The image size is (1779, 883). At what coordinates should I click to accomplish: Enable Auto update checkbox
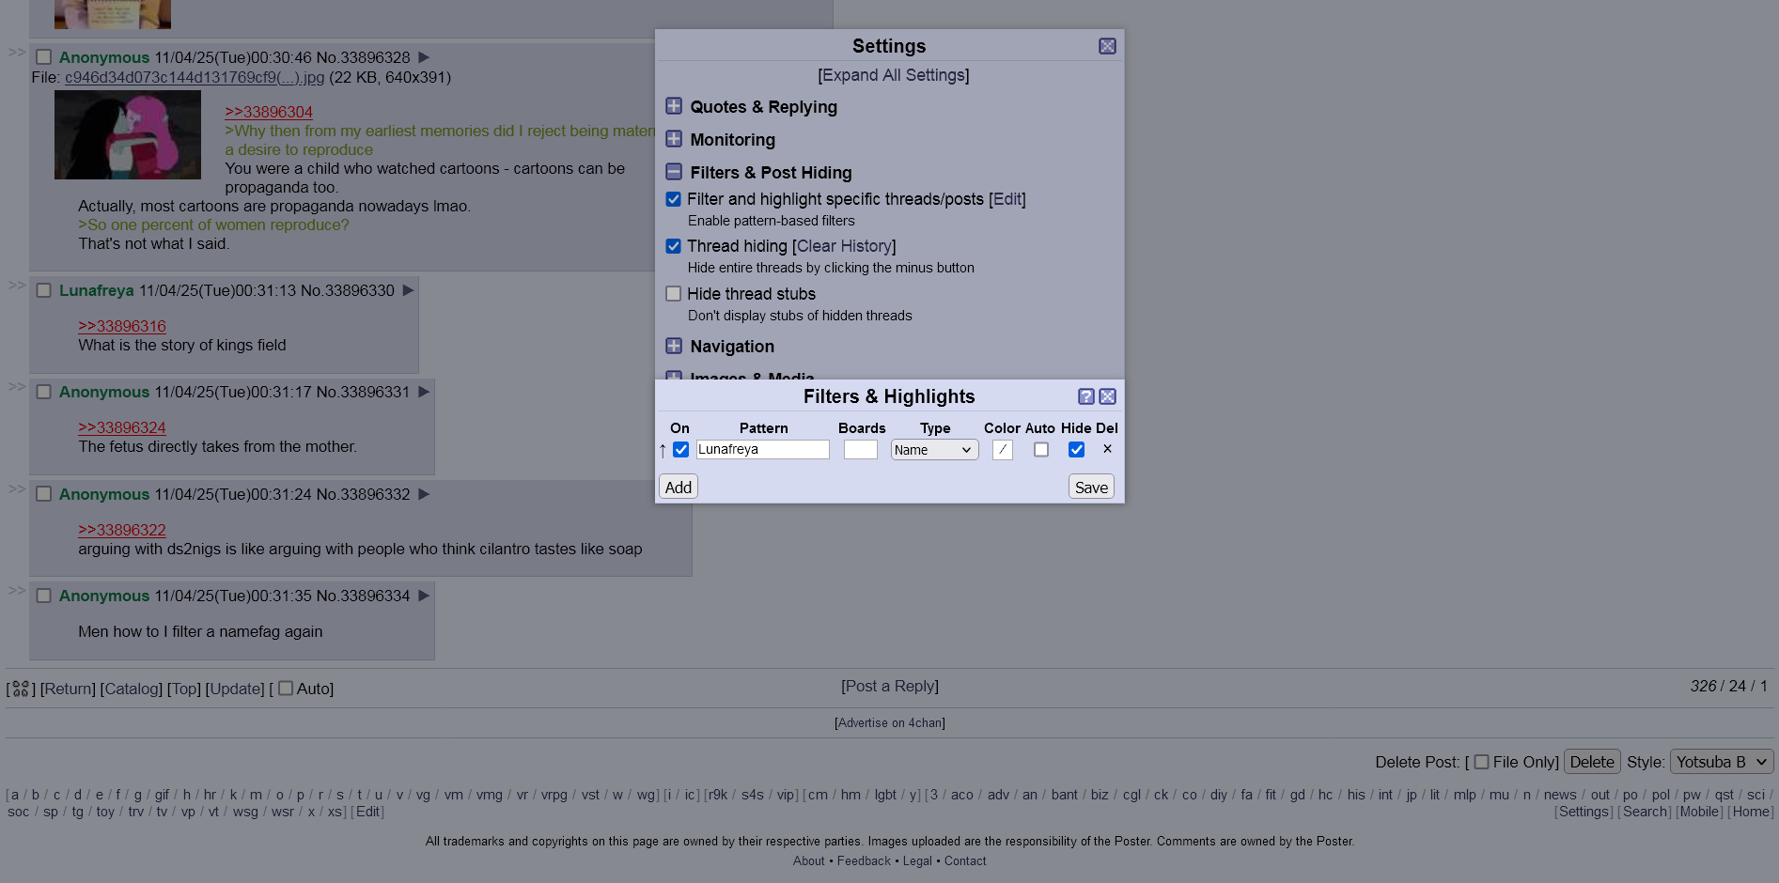[x=286, y=689]
